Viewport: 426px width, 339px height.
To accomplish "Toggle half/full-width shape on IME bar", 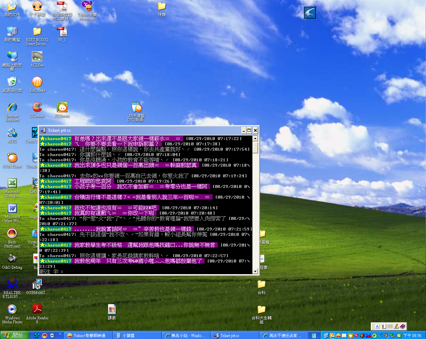I will tap(384, 327).
